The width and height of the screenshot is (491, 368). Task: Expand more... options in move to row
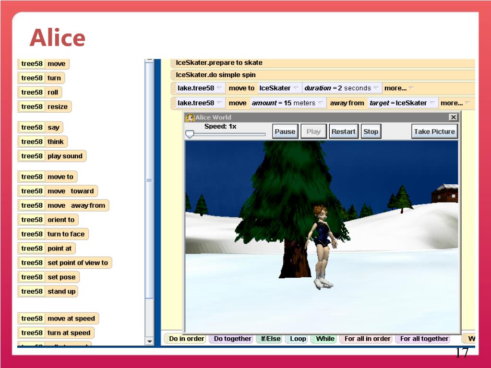[x=399, y=88]
